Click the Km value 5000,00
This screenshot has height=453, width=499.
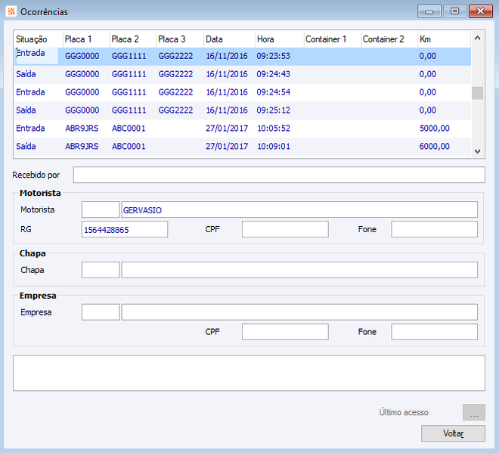pyautogui.click(x=435, y=129)
